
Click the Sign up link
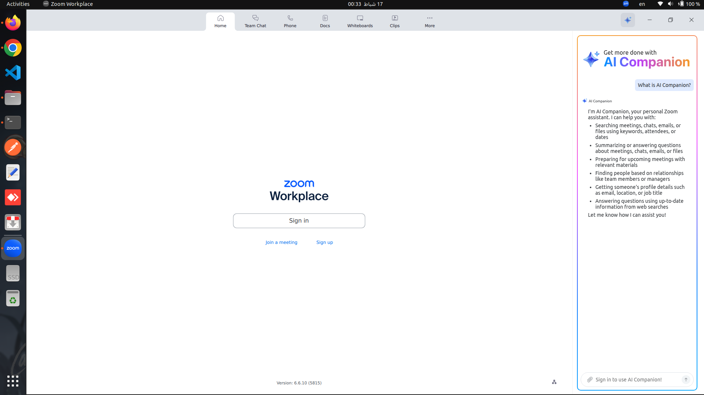[324, 242]
